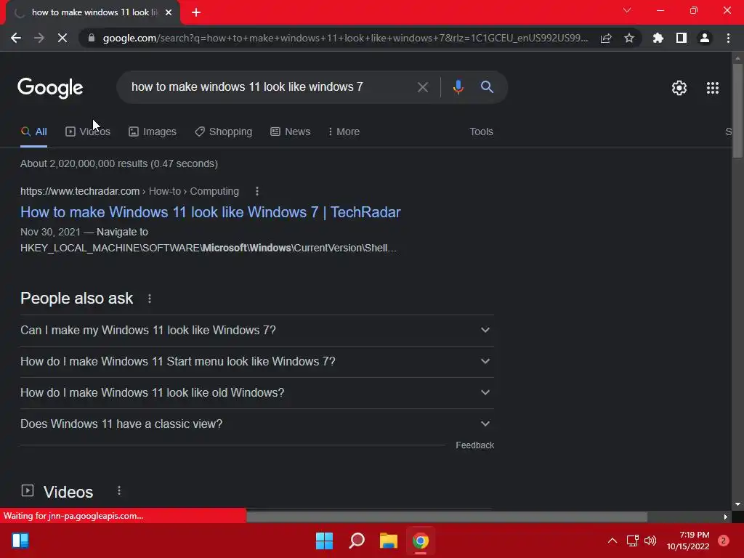Open a new browser tab
Viewport: 744px width, 558px height.
(196, 12)
